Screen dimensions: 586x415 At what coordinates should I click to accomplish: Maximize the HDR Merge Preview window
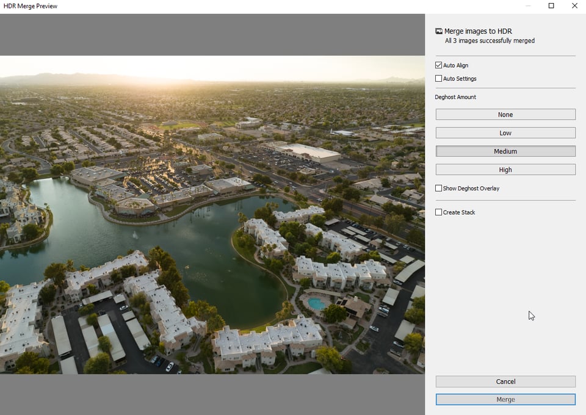pyautogui.click(x=551, y=5)
